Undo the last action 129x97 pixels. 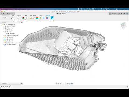pyautogui.click(x=10, y=13)
